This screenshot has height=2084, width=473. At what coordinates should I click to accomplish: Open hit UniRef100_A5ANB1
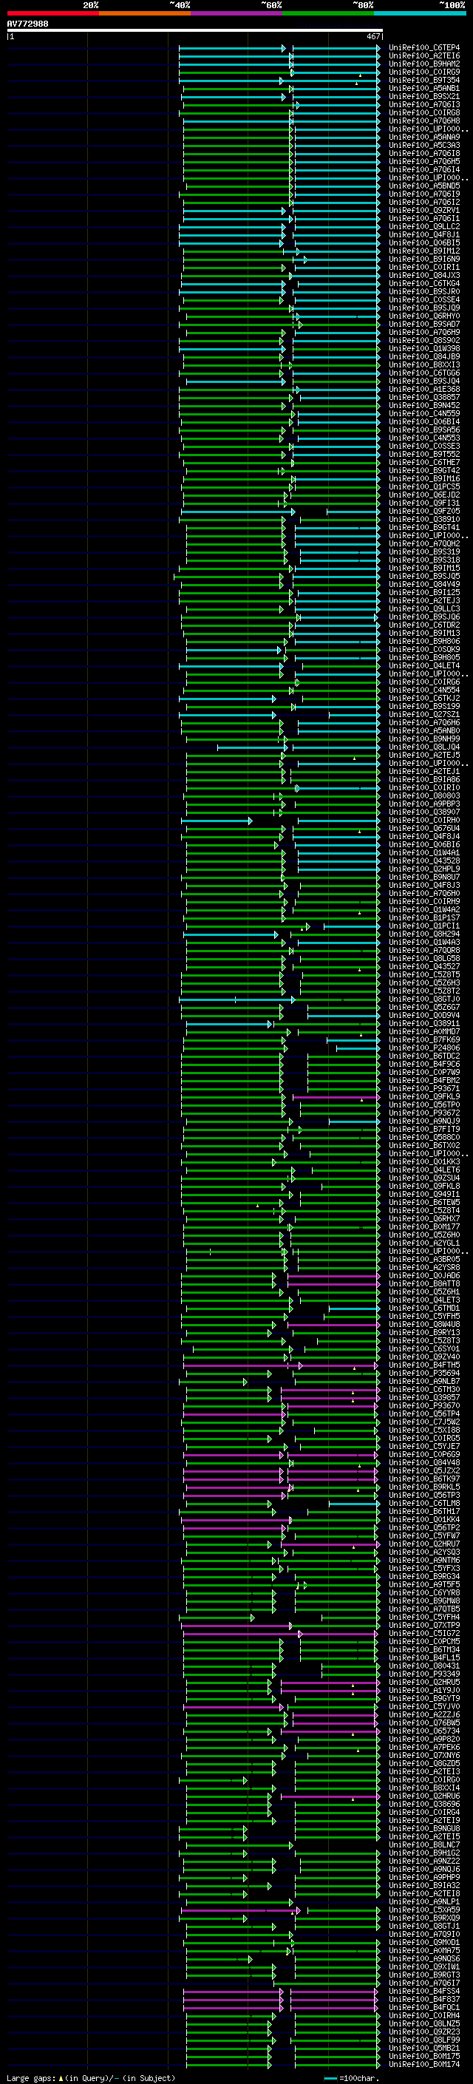(x=424, y=88)
